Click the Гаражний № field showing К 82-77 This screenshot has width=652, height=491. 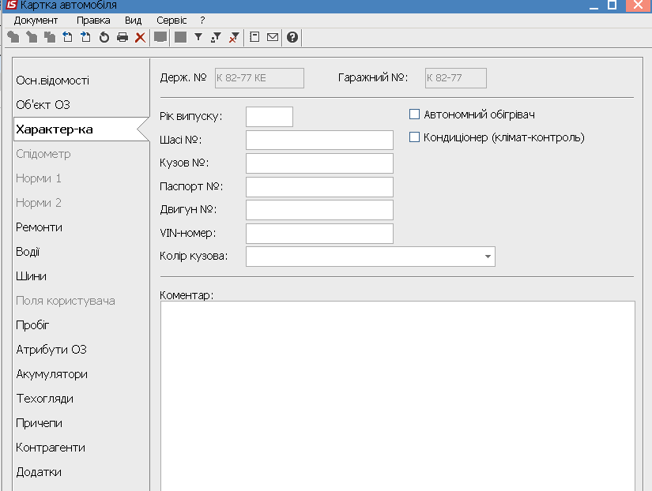click(x=456, y=78)
